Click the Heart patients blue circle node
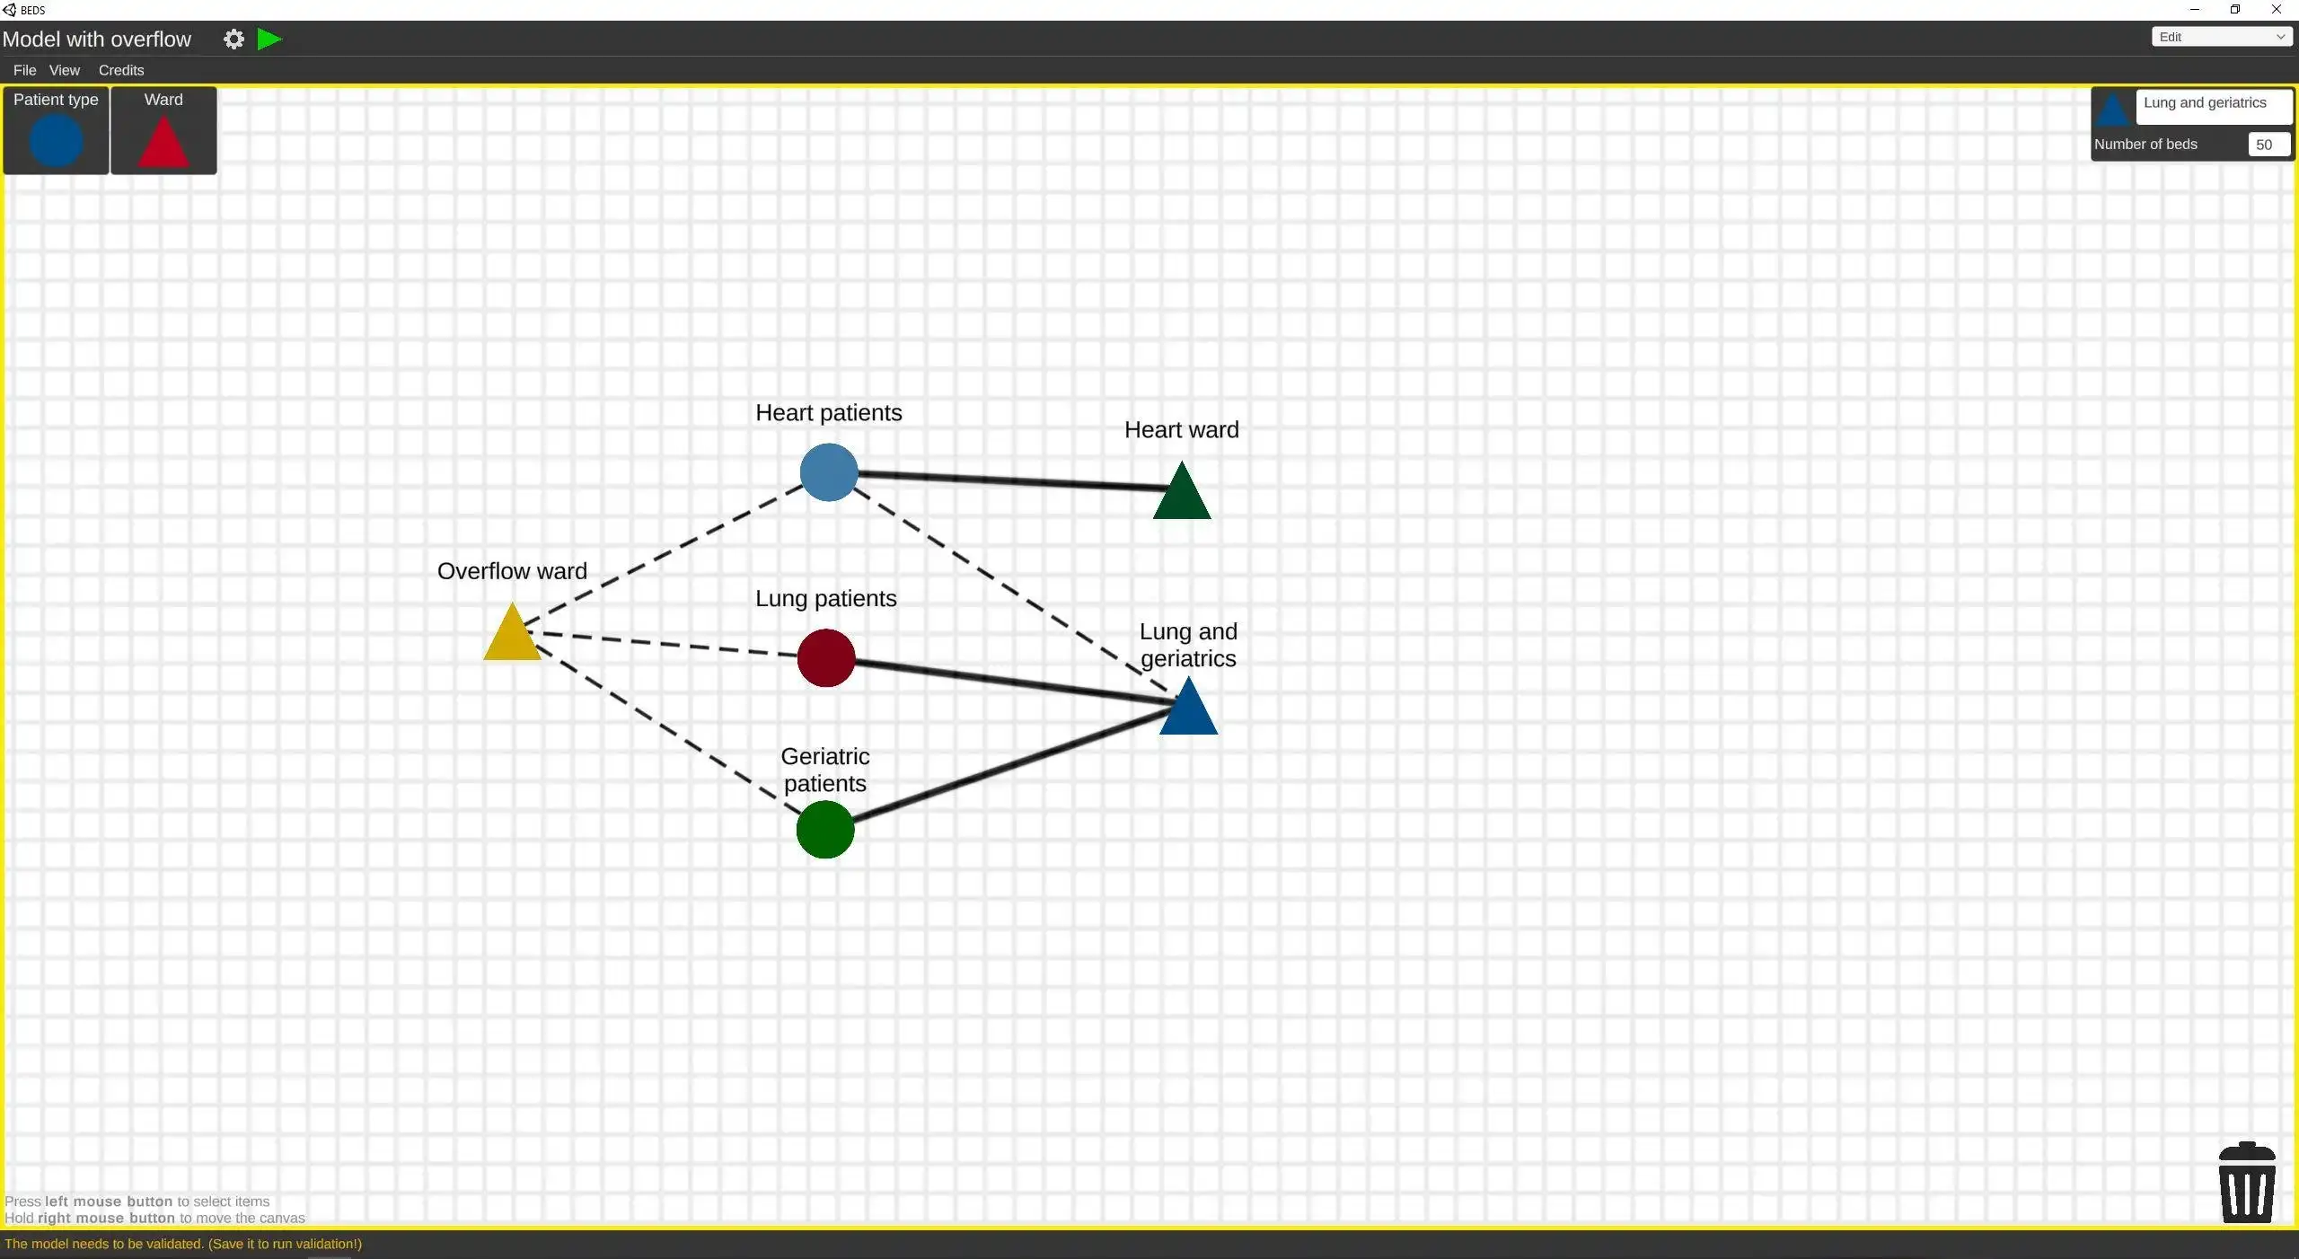The image size is (2299, 1259). [826, 473]
